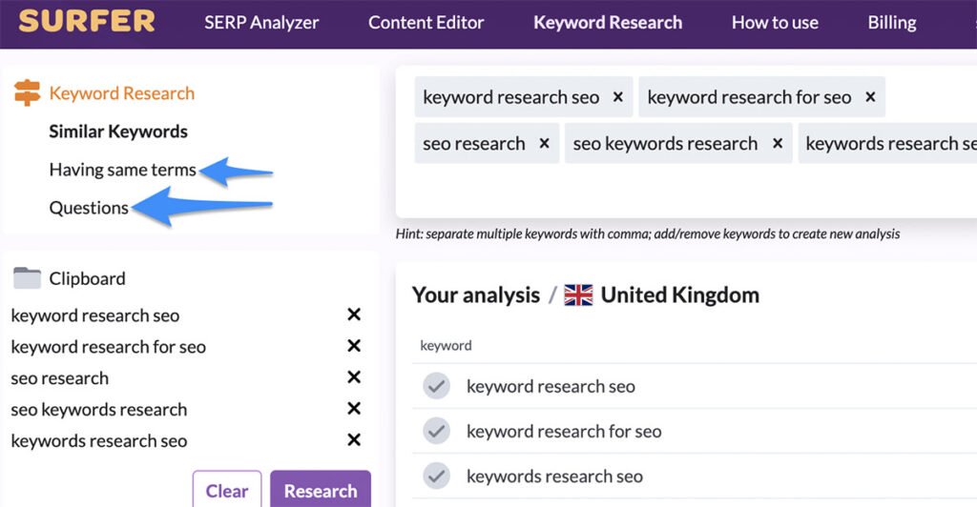Remove 'seo research' from Clipboard
Viewport: 977px width, 507px height.
click(x=354, y=377)
